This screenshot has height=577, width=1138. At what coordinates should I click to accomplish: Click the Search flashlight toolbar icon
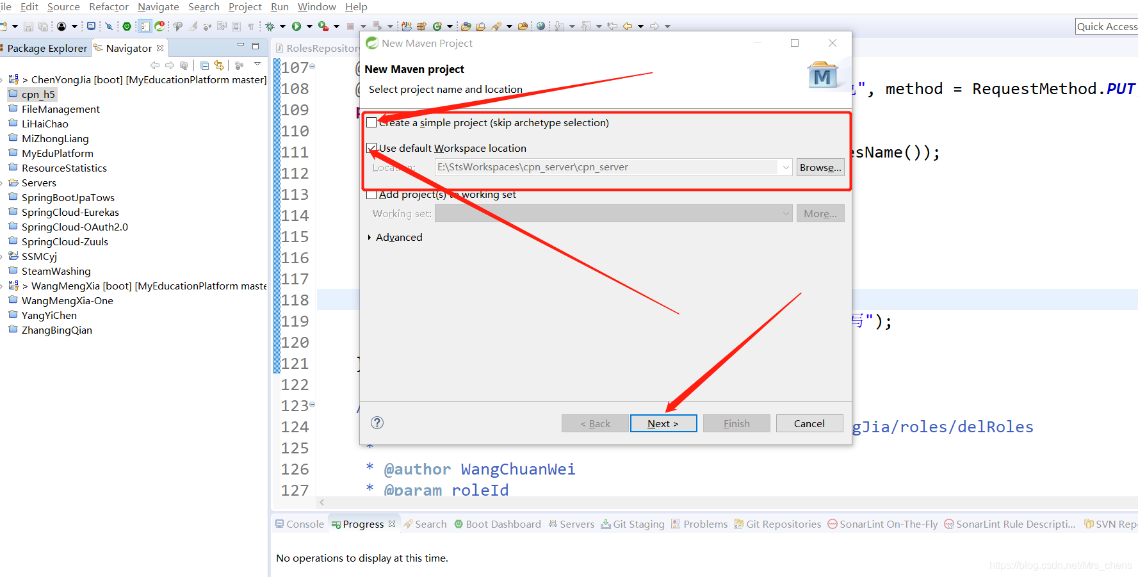coord(496,26)
